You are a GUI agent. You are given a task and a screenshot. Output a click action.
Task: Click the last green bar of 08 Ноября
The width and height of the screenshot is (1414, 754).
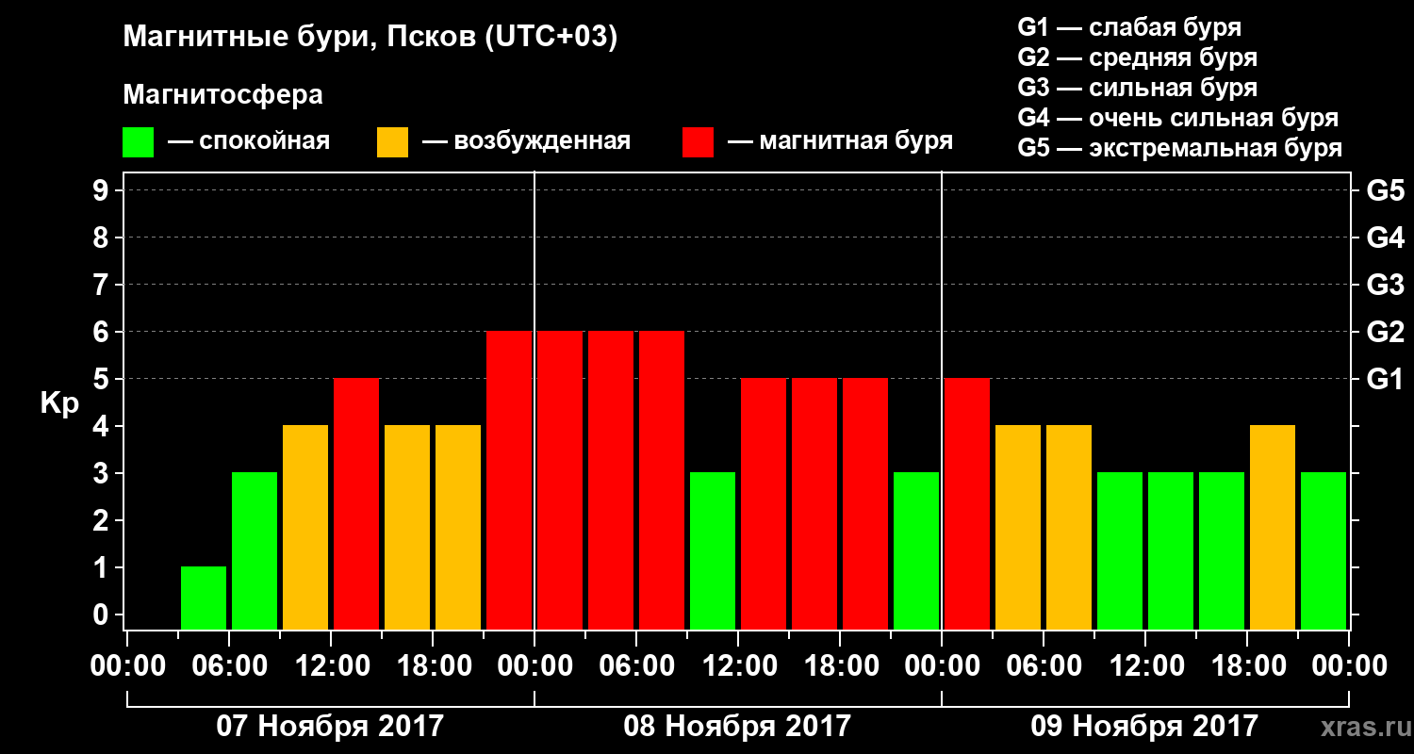coord(916,550)
